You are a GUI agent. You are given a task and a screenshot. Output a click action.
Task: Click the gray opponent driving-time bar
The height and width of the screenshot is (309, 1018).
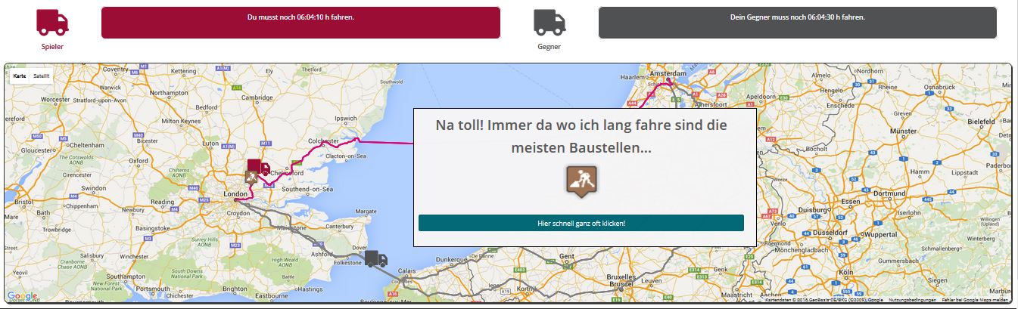click(x=798, y=22)
